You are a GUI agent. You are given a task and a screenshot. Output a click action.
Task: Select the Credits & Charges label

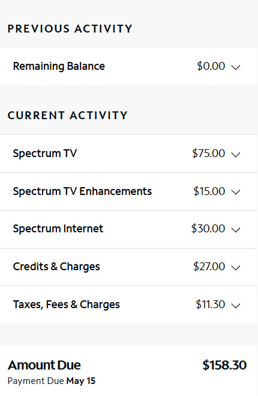(x=56, y=267)
